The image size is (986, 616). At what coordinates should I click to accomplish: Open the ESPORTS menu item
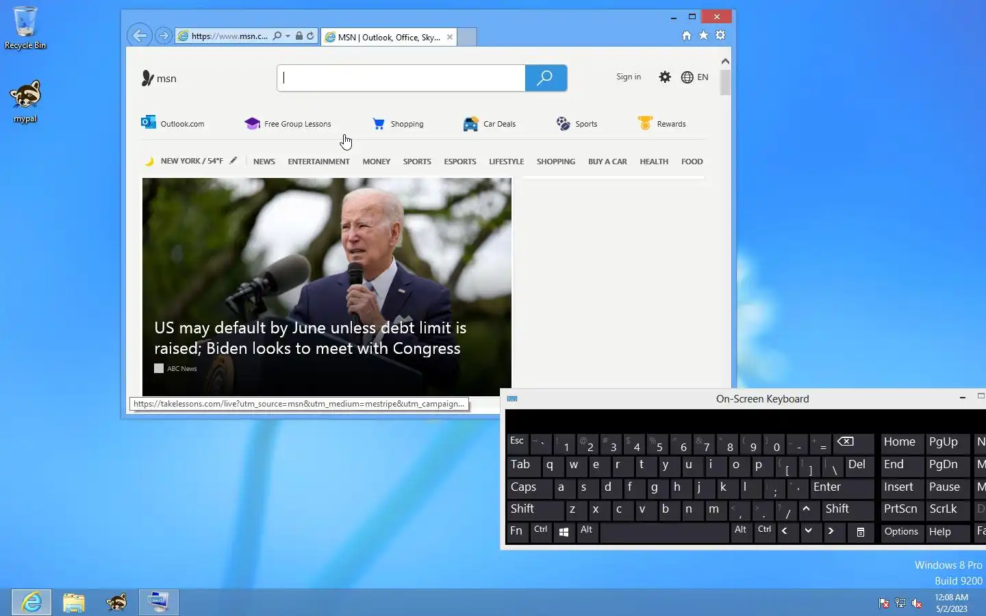click(x=460, y=162)
